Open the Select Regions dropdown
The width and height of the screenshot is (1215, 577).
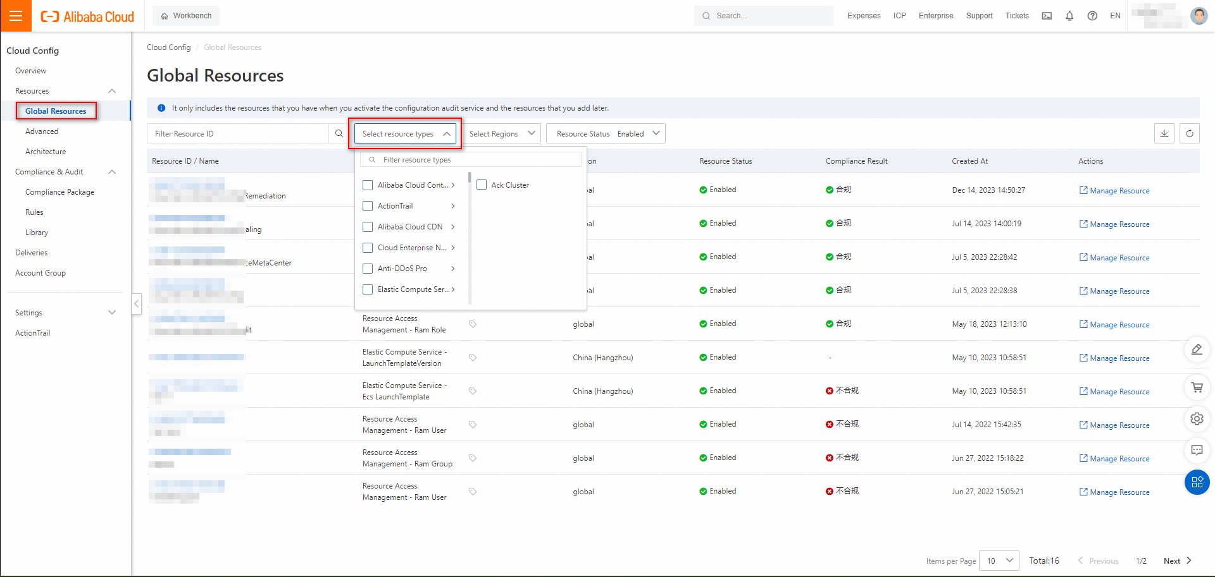click(x=502, y=133)
